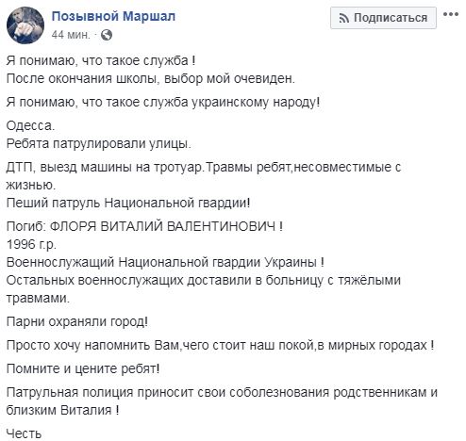Open the three-dot post options menu
Screen dimensions: 466x441
451,14
